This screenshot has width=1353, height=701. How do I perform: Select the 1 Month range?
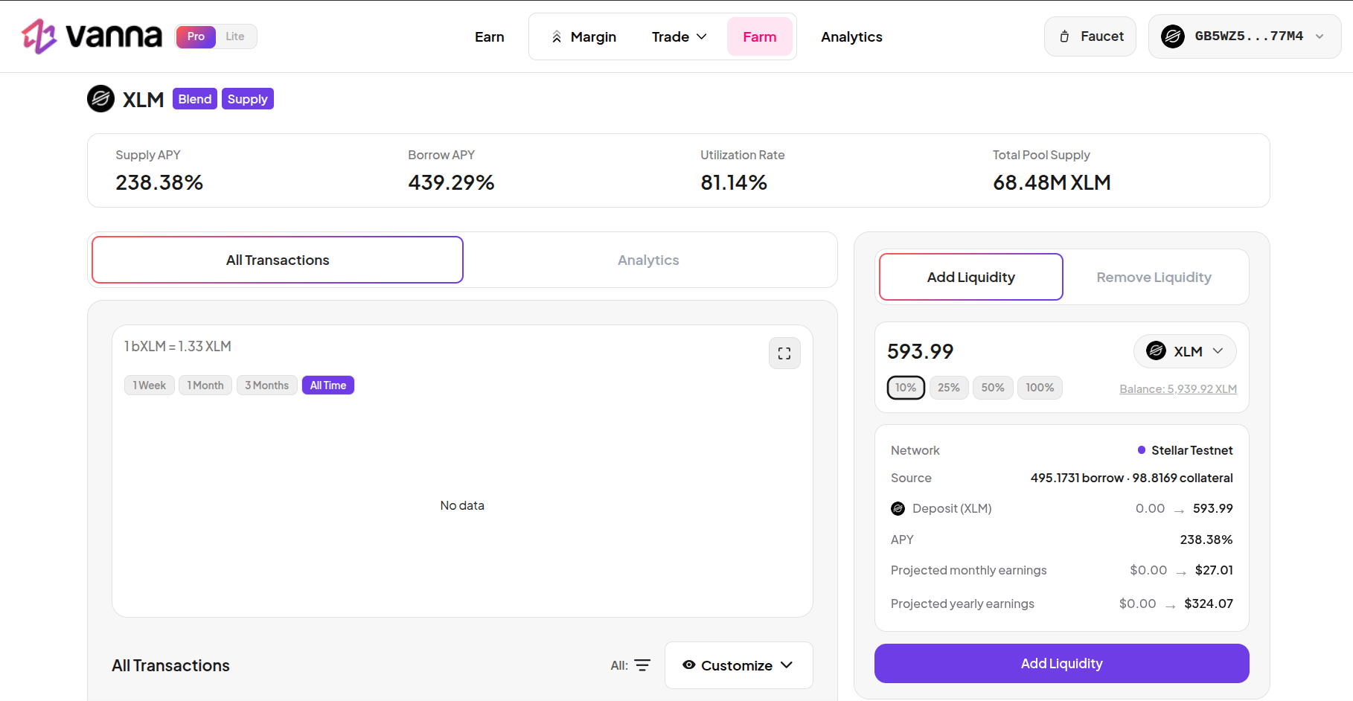click(205, 385)
